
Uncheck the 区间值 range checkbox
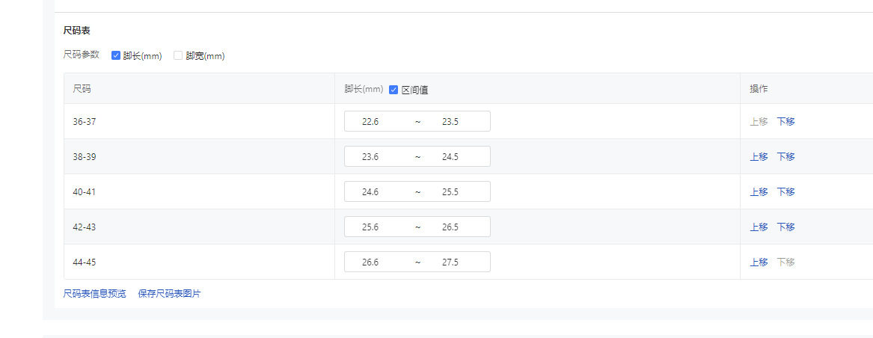click(x=393, y=90)
